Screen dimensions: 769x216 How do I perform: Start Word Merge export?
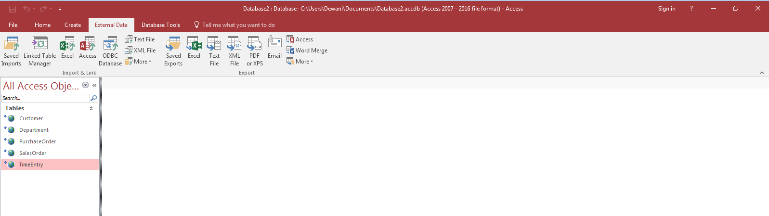click(x=307, y=51)
